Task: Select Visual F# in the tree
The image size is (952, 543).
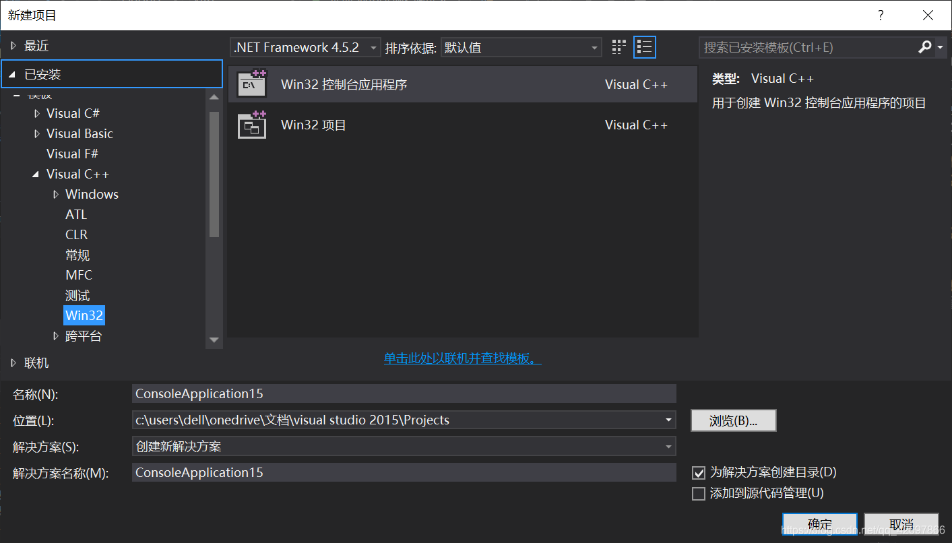Action: point(72,154)
